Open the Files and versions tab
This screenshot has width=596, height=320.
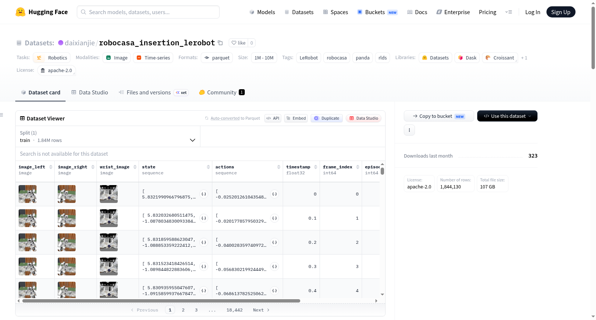coord(153,93)
